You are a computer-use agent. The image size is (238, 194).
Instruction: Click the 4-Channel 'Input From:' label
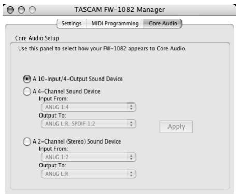tap(53, 99)
